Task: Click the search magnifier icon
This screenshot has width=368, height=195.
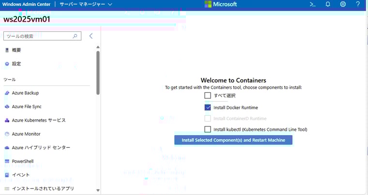Action: (75, 36)
